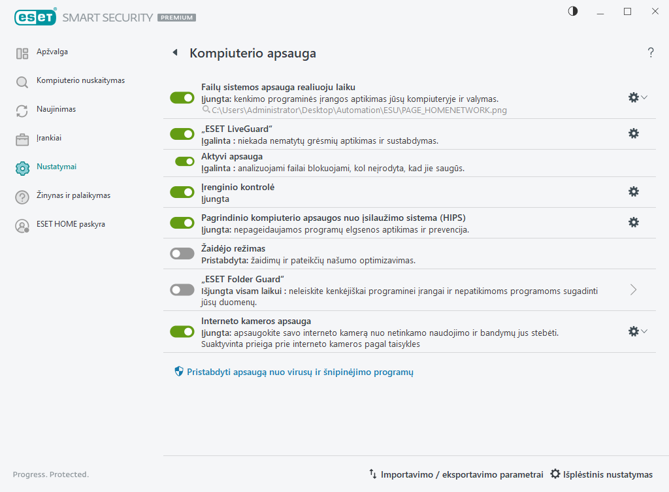Open Išplėstinis nustatymas
The image size is (669, 492).
tap(602, 474)
